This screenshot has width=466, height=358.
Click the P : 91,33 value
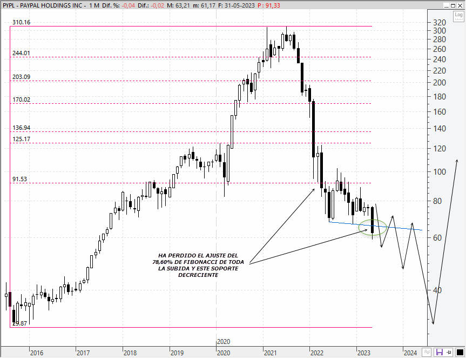click(x=269, y=5)
